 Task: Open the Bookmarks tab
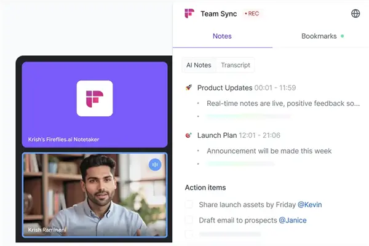(319, 36)
